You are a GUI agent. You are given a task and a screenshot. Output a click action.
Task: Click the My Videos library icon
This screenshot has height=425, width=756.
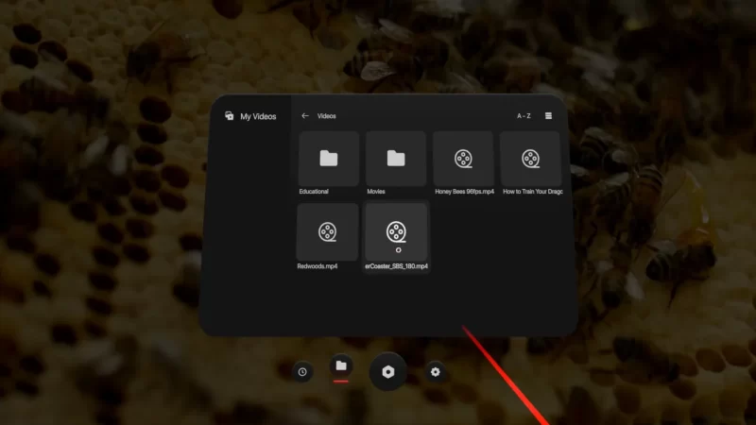[229, 116]
